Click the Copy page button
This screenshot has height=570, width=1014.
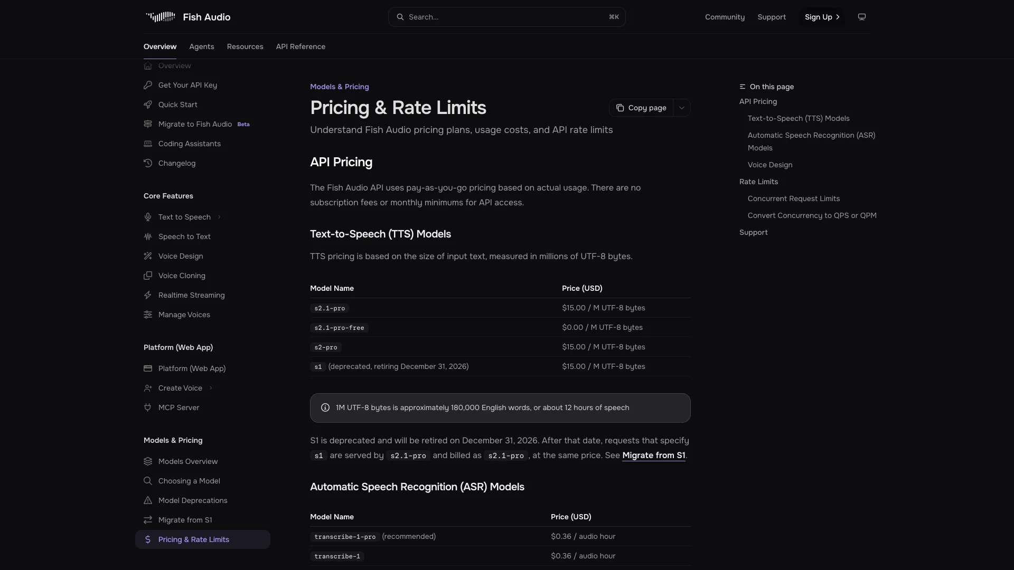coord(641,108)
